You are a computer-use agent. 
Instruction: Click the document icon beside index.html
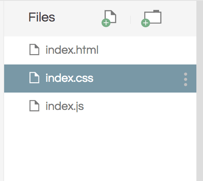click(x=34, y=50)
